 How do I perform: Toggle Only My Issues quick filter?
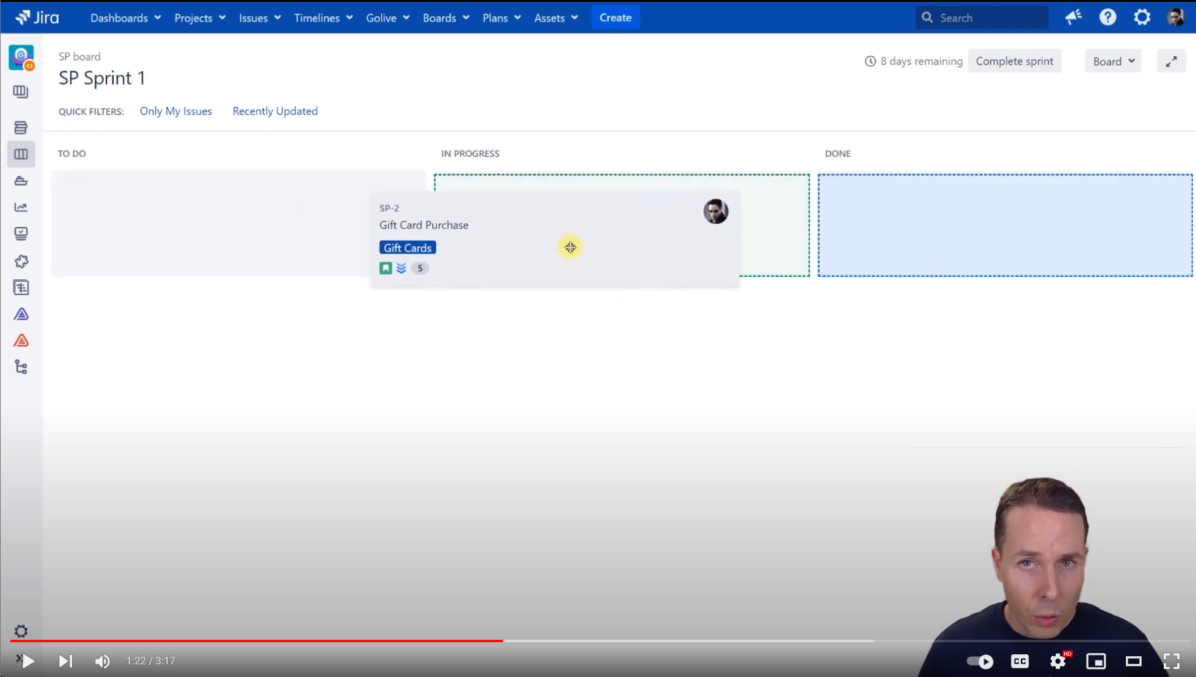click(176, 111)
